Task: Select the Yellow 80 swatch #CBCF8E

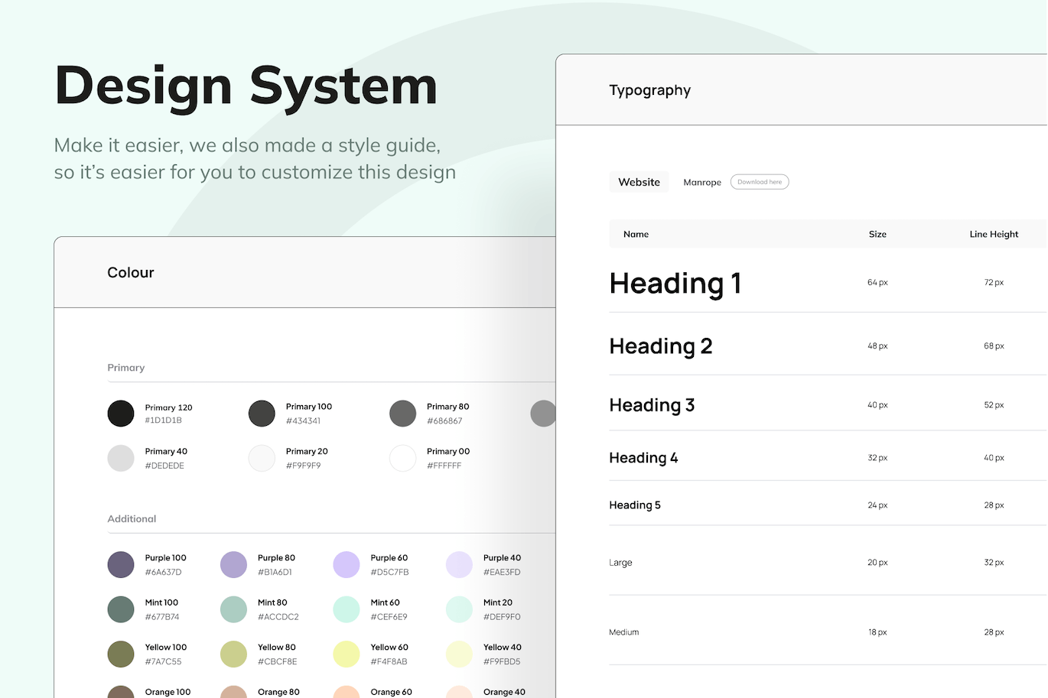Action: [x=233, y=654]
